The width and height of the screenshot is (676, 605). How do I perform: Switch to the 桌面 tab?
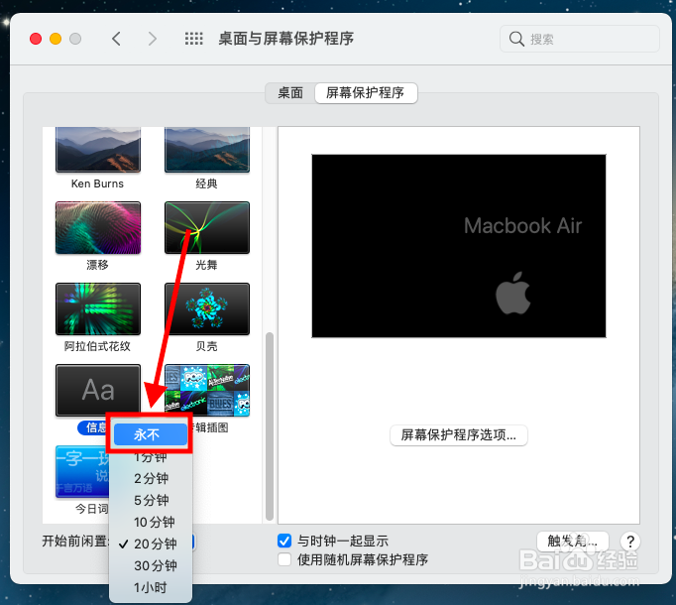click(x=290, y=93)
